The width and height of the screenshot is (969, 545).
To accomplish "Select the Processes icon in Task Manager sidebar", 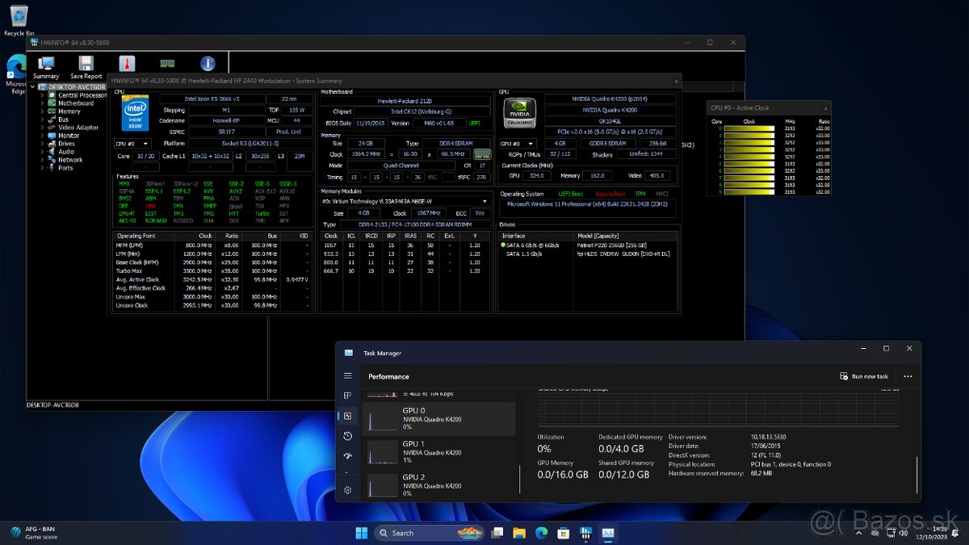I will click(346, 396).
